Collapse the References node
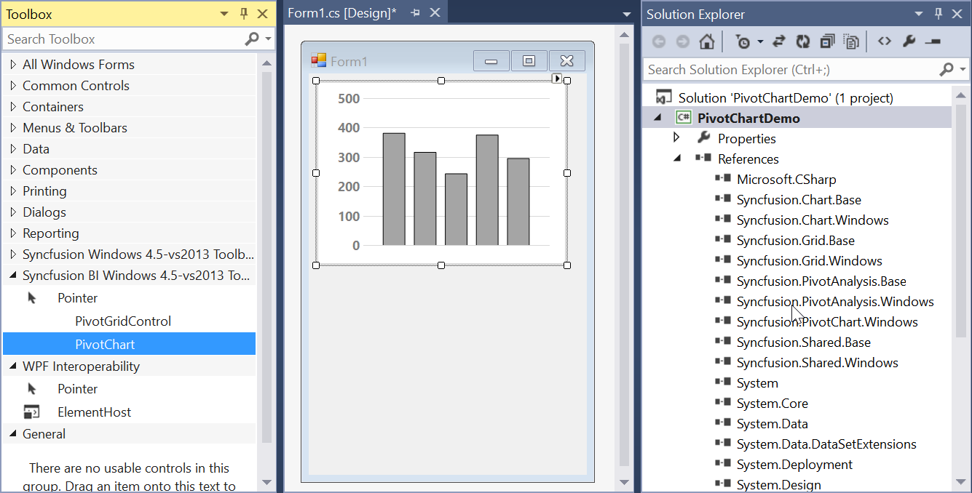Image resolution: width=972 pixels, height=493 pixels. pyautogui.click(x=677, y=159)
